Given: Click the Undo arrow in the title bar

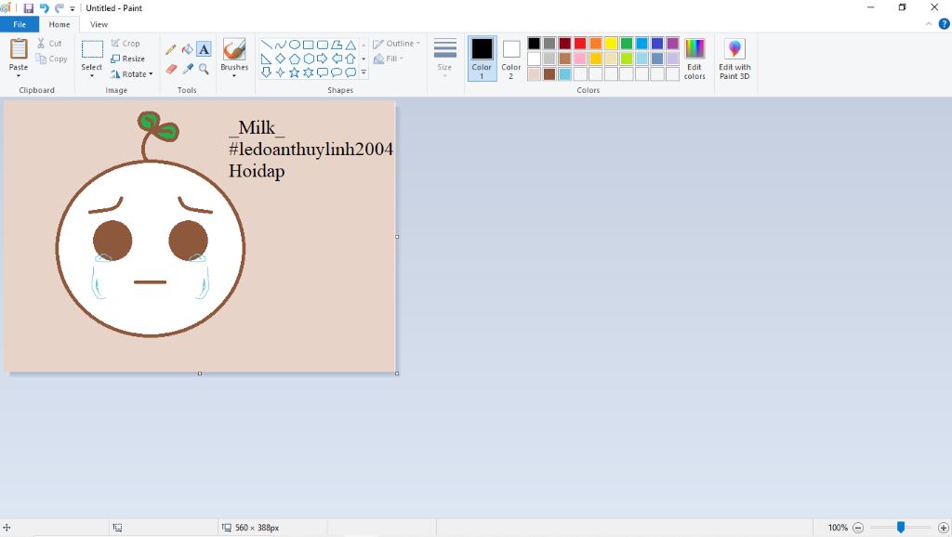Looking at the screenshot, I should click(x=45, y=7).
